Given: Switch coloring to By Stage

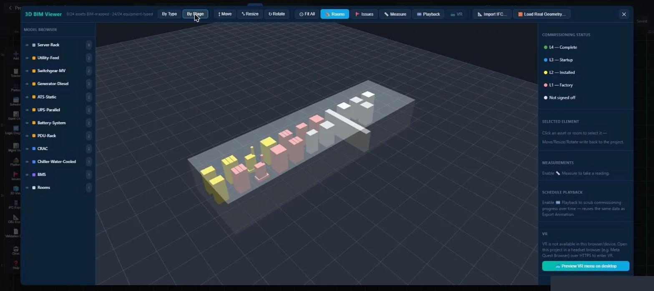Looking at the screenshot, I should (x=195, y=14).
